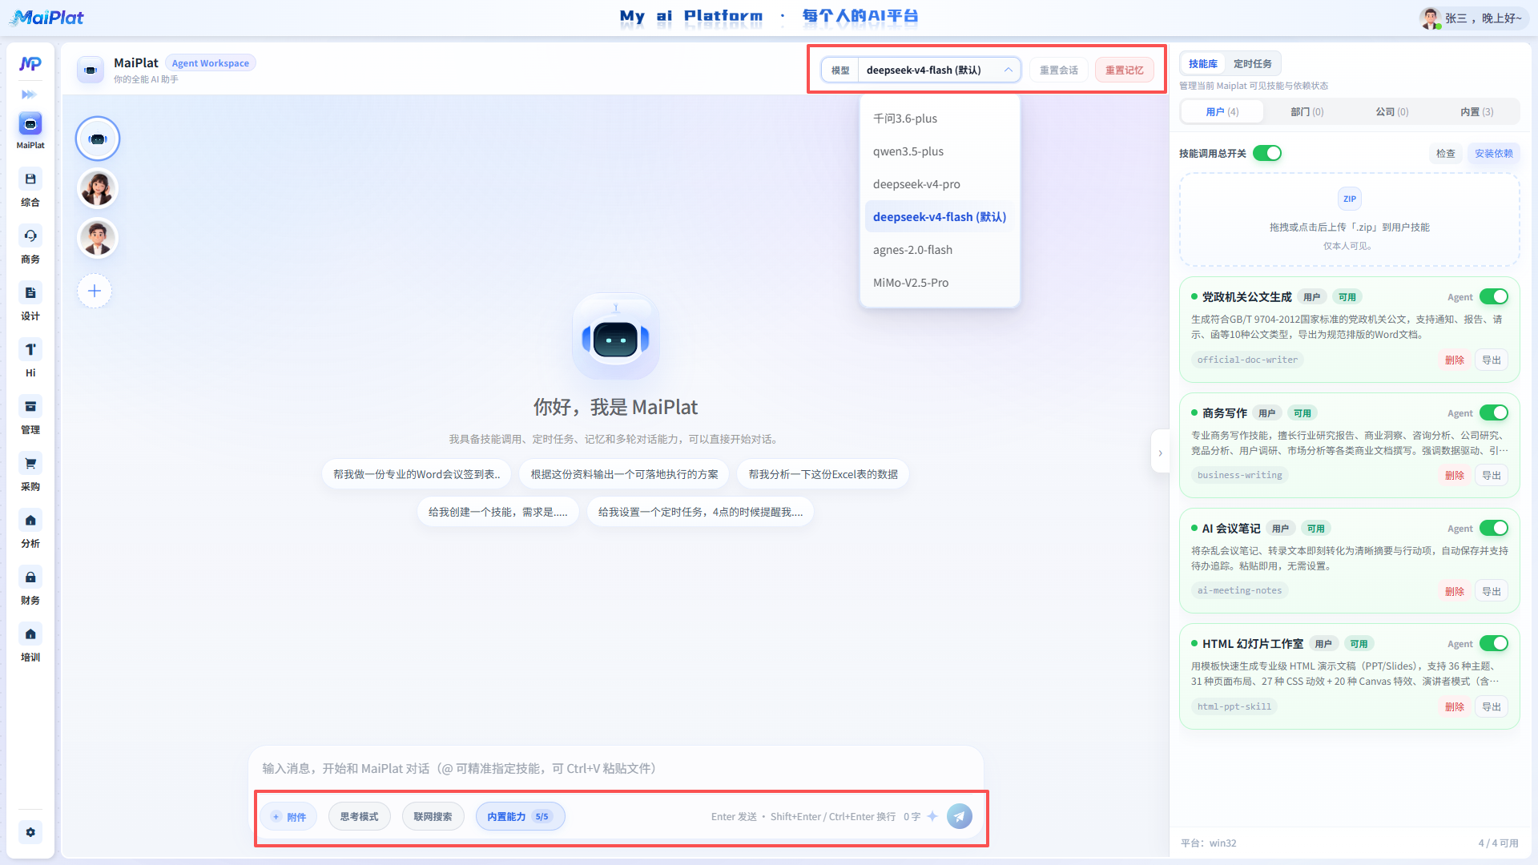Choose deepseek-v4-pro model option
Image resolution: width=1538 pixels, height=865 pixels.
940,184
